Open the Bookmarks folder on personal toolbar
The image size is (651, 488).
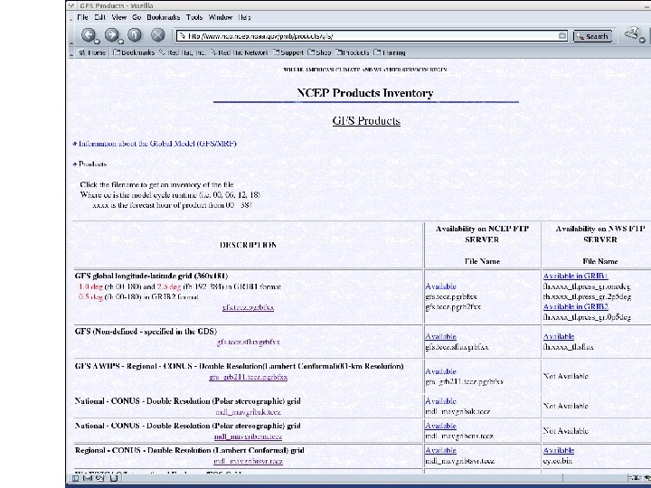tap(134, 52)
